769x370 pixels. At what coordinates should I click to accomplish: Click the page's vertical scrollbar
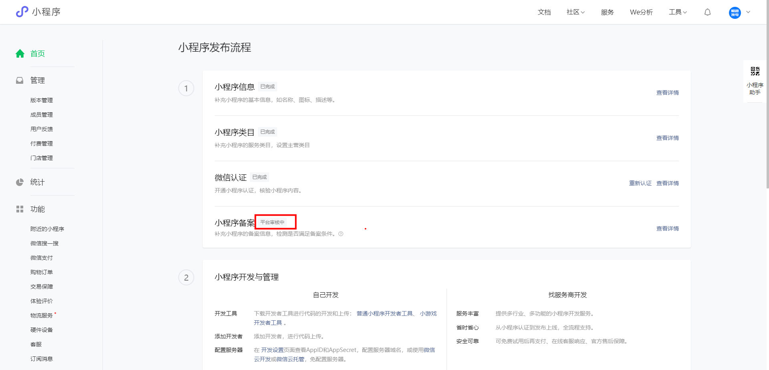pos(767,94)
